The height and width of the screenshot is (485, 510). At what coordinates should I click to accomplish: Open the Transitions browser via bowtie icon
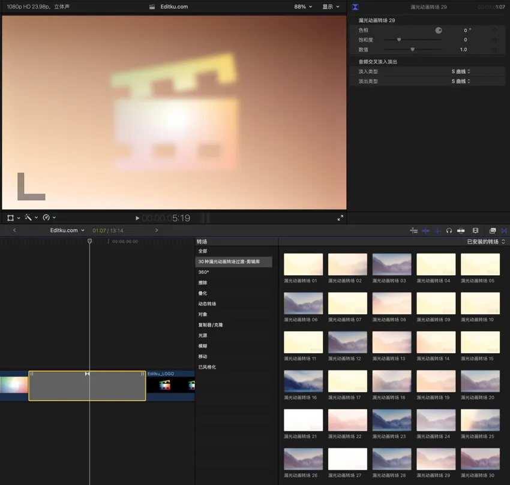point(504,231)
